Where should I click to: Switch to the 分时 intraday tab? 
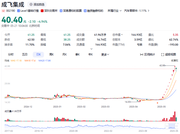pyautogui.click(x=11, y=55)
